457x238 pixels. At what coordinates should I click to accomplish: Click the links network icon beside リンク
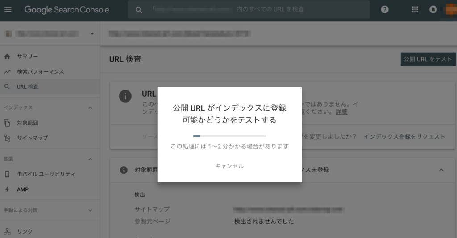pyautogui.click(x=7, y=231)
